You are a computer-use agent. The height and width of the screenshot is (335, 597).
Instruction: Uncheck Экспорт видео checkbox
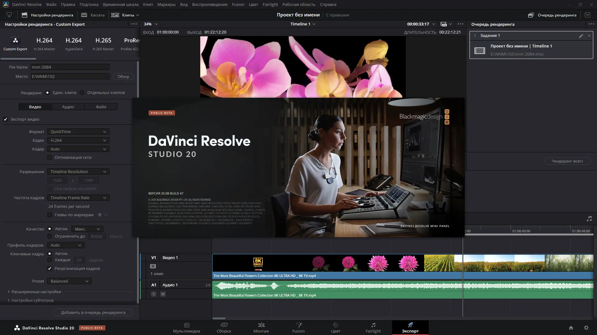pyautogui.click(x=6, y=119)
